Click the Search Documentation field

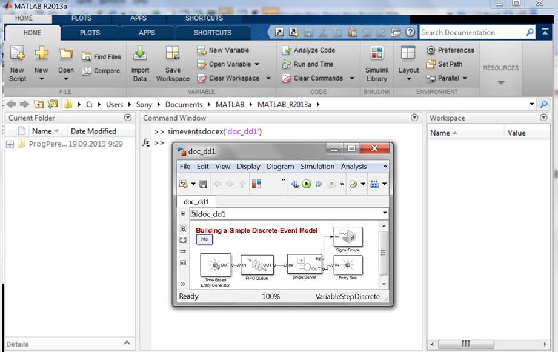[472, 32]
